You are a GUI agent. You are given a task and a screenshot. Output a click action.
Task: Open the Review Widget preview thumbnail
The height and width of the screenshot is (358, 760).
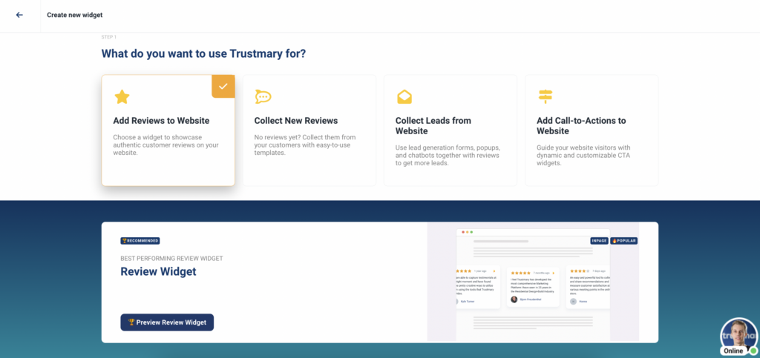click(533, 282)
